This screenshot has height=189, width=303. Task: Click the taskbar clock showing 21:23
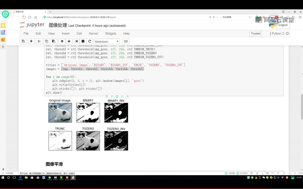(x=299, y=177)
